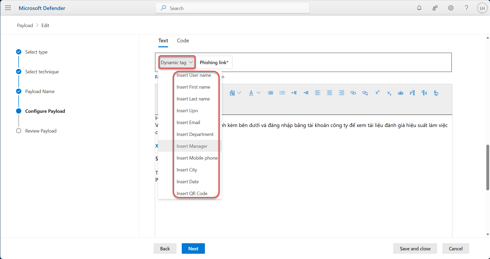Apply strikethrough formatting
The image size is (490, 259).
point(401,93)
